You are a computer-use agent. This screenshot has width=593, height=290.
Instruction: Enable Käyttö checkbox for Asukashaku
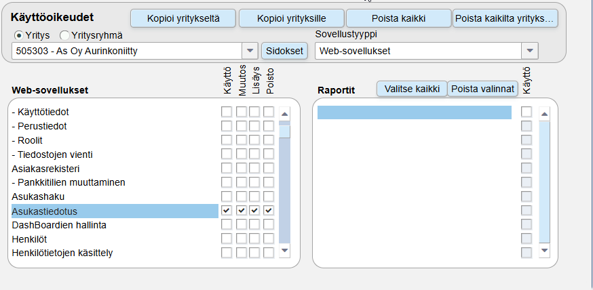[x=227, y=196]
